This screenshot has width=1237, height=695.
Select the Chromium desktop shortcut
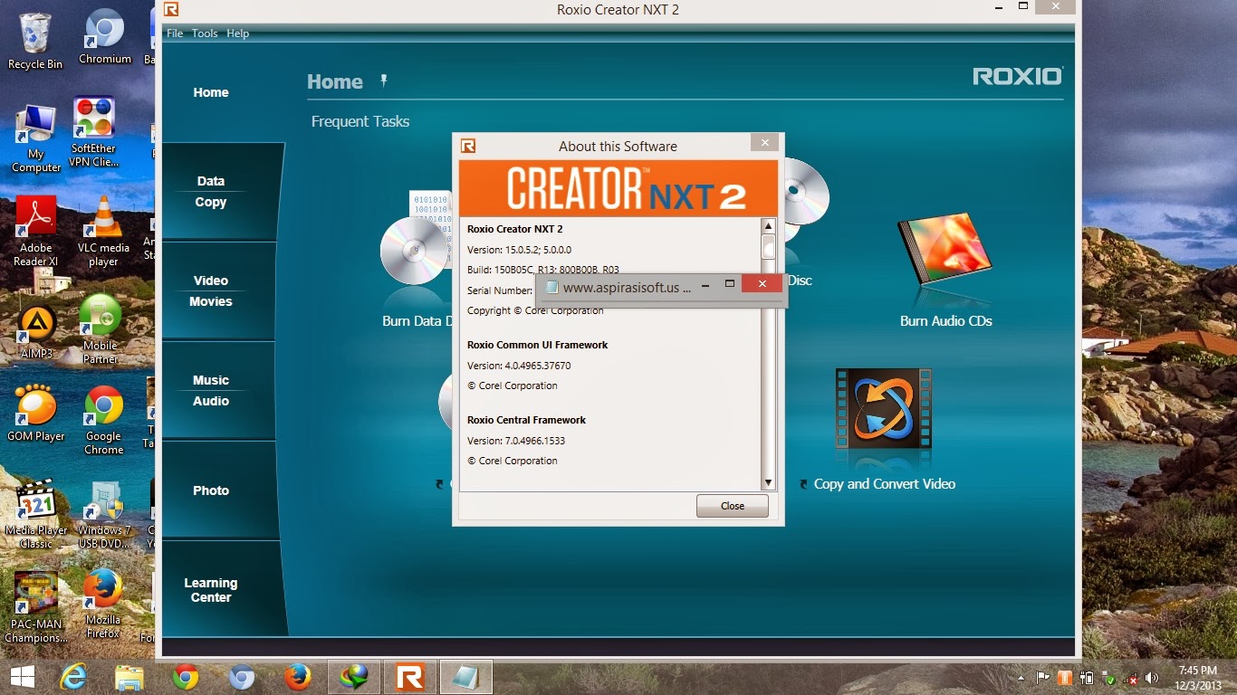(x=105, y=37)
